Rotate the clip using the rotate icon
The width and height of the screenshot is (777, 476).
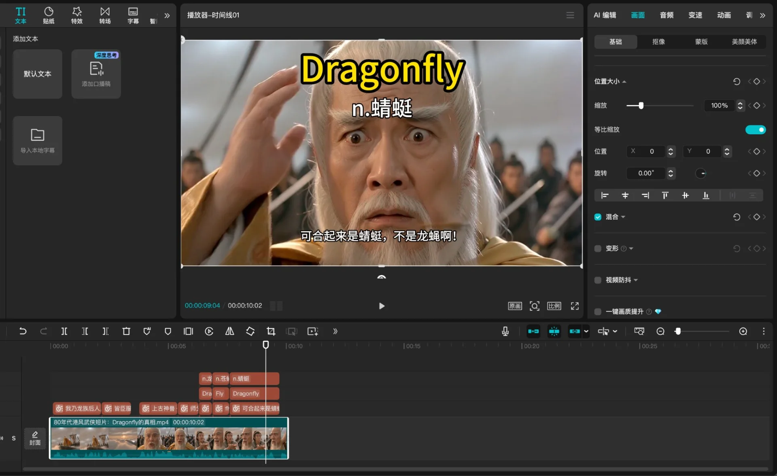pos(250,332)
